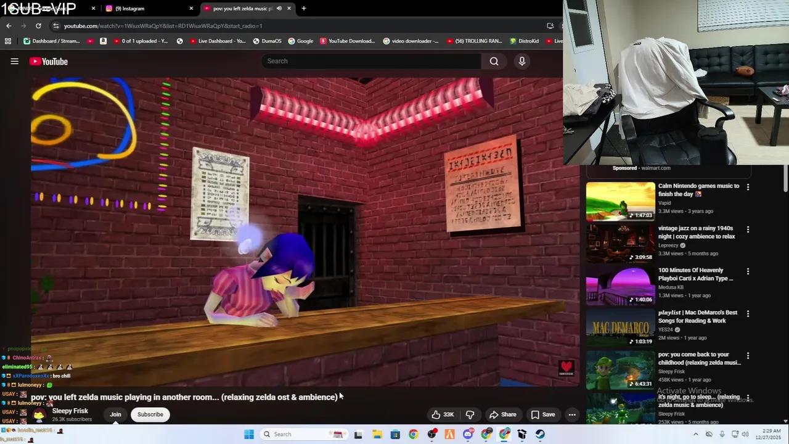Image resolution: width=789 pixels, height=444 pixels.
Task: Open Task View on the taskbar
Action: click(x=358, y=434)
